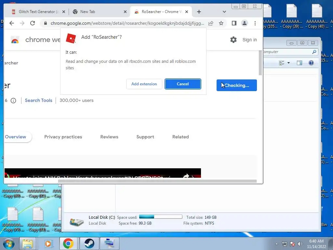The image size is (333, 250).
Task: Open Steam from the taskbar
Action: 89,243
